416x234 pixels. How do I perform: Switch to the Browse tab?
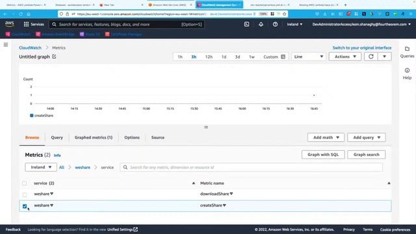point(32,137)
